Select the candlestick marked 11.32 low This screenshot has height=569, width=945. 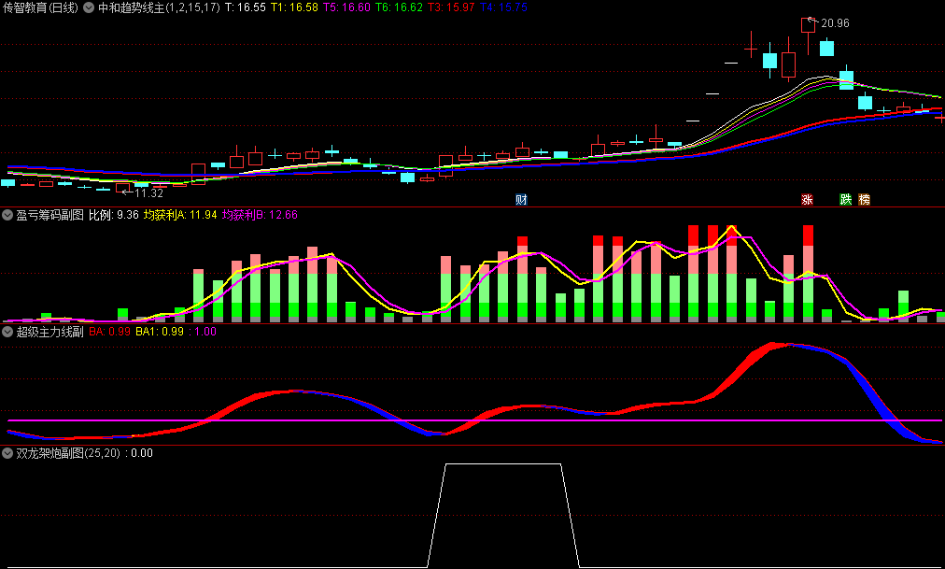122,188
